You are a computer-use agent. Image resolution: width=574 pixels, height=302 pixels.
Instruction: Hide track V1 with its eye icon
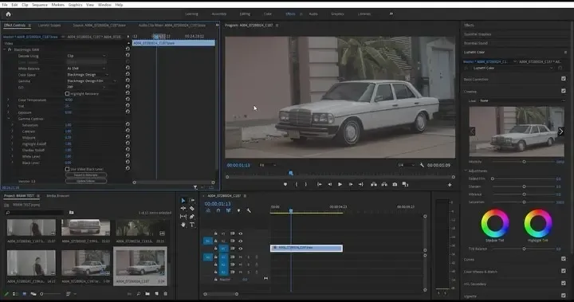[241, 249]
